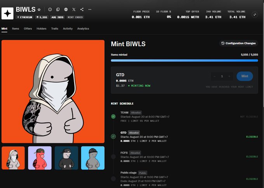
Task: Click the NOT ELIGIBLE label for TEAM
Action: (249, 117)
